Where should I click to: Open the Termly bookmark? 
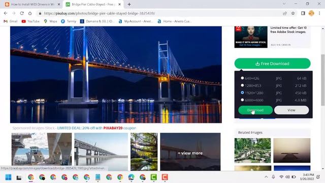coord(69,21)
